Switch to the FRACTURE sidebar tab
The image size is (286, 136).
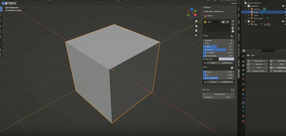(x=239, y=74)
